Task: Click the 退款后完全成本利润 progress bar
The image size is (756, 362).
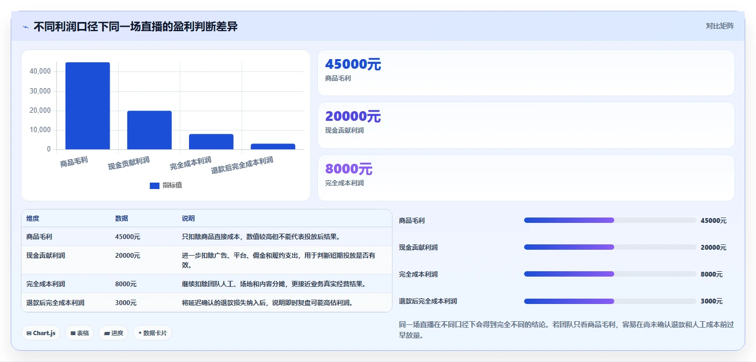Action: click(x=610, y=301)
